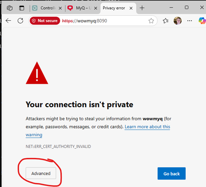Open the user profile avatar
Viewport: 206px width, 187px height.
pyautogui.click(x=177, y=21)
